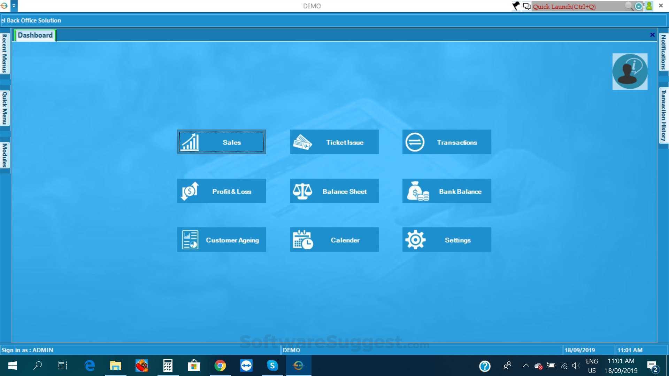Open the Profit & Loss report
Image resolution: width=669 pixels, height=376 pixels.
pyautogui.click(x=221, y=191)
